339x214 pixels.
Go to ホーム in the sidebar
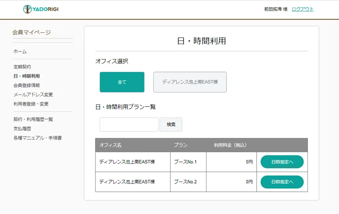click(20, 51)
